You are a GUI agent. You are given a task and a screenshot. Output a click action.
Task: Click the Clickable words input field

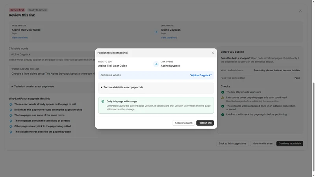(x=52, y=54)
